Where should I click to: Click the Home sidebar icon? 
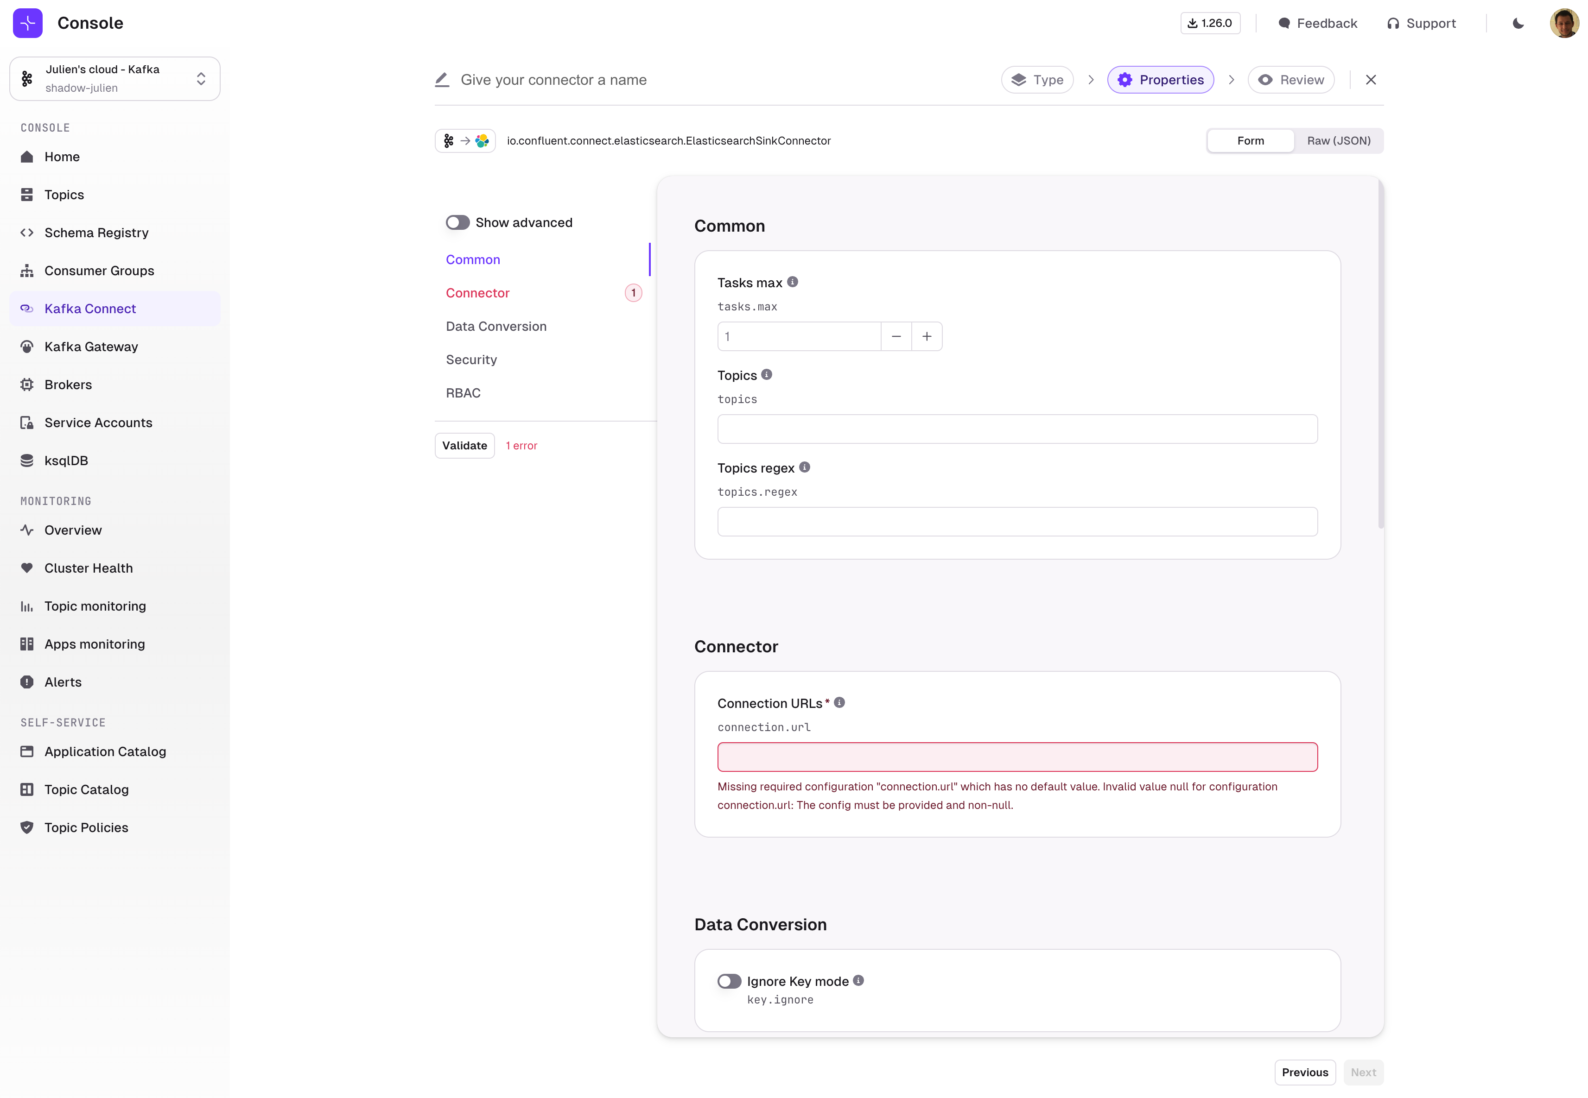(27, 157)
